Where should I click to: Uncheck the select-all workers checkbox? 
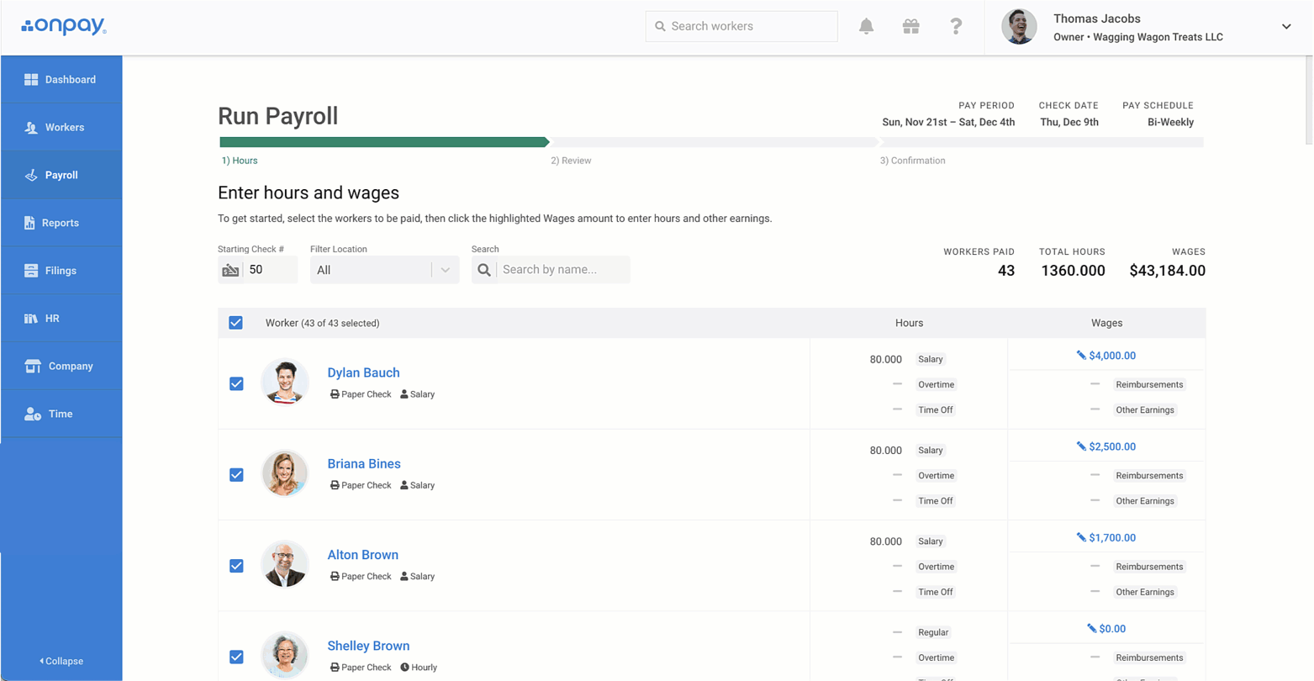click(235, 323)
